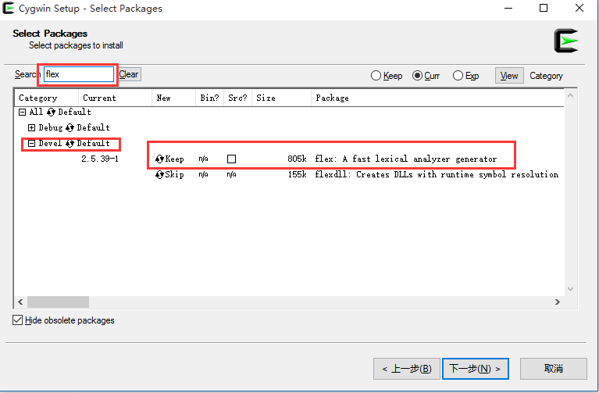This screenshot has width=599, height=393.
Task: Click the flexdll package description text
Action: pos(437,174)
